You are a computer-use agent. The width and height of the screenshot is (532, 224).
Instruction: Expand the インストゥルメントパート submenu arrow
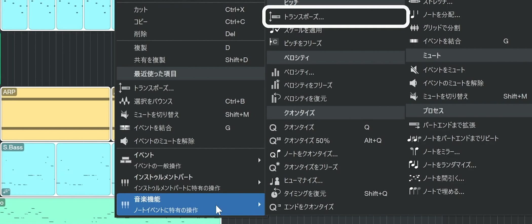(259, 182)
